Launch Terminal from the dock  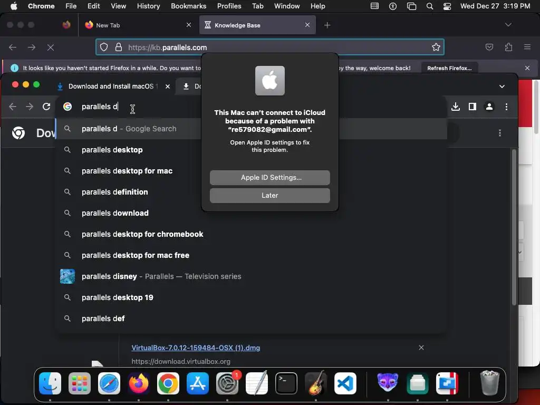[x=286, y=383]
